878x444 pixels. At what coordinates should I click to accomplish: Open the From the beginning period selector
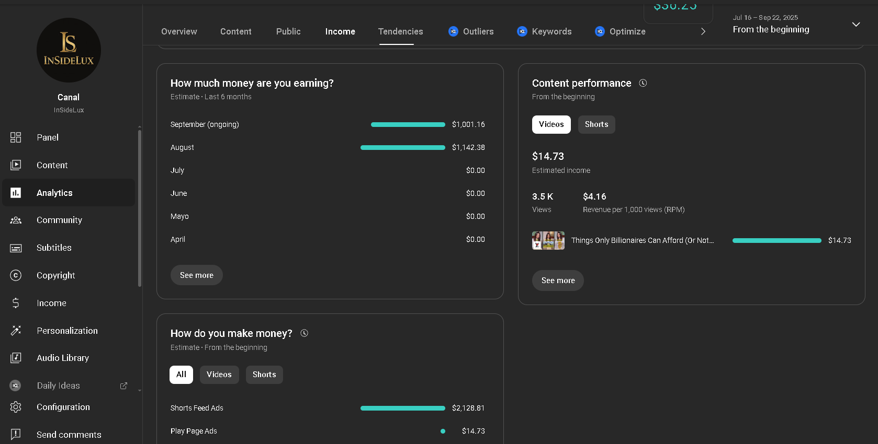[771, 29]
